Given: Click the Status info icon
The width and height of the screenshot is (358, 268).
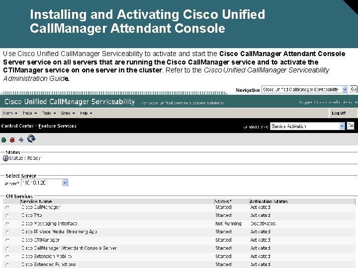Looking at the screenshot, I should (5, 158).
